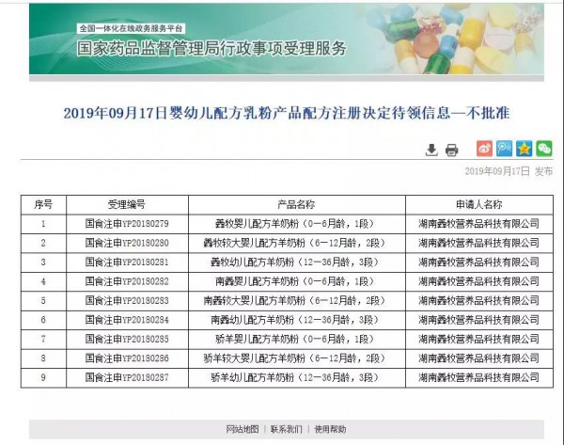Click 鑫牧幼儿配方羊奶粉（12—36月龄，3段）
This screenshot has height=445, width=564.
click(296, 262)
